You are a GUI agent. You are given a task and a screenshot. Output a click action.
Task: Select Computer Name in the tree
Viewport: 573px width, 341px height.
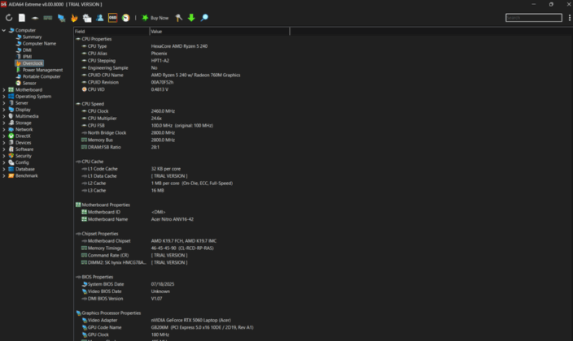[39, 43]
